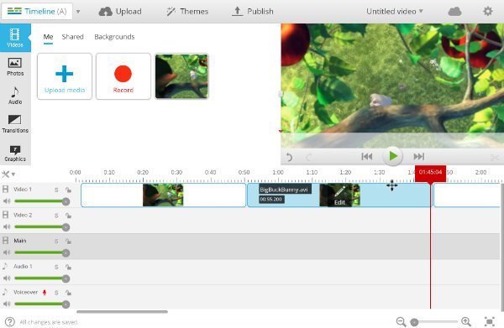The width and height of the screenshot is (504, 328).
Task: Open the Transitions panel
Action: (15, 124)
